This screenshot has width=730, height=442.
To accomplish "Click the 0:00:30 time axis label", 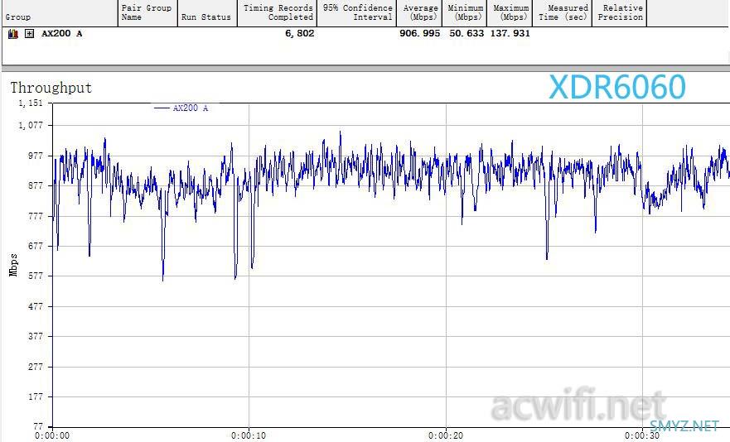I will coord(642,436).
